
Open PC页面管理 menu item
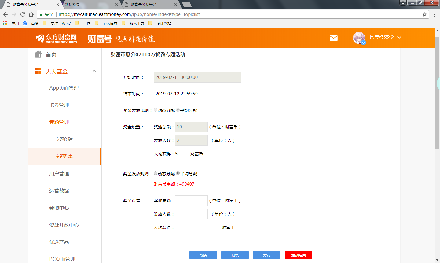coord(62,259)
